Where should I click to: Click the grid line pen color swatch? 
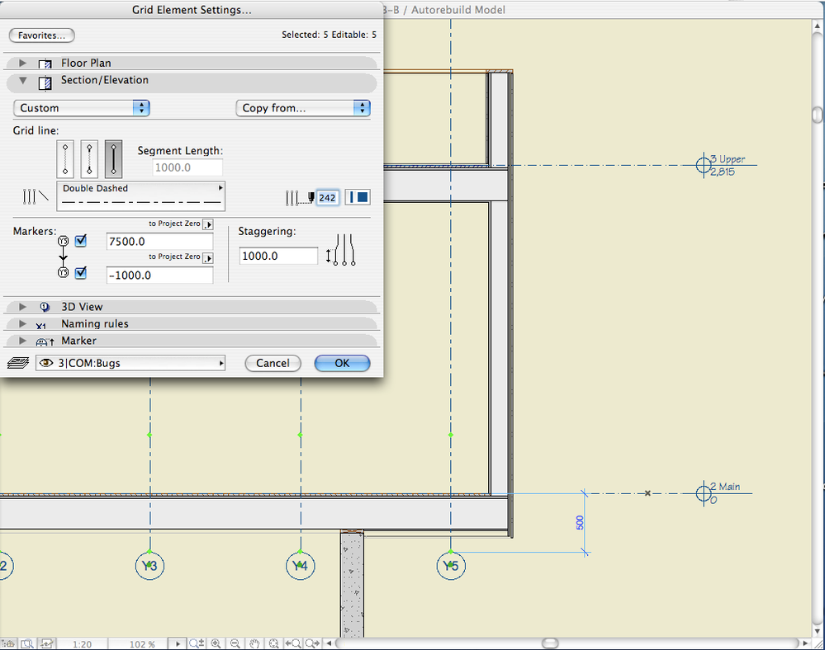(358, 198)
